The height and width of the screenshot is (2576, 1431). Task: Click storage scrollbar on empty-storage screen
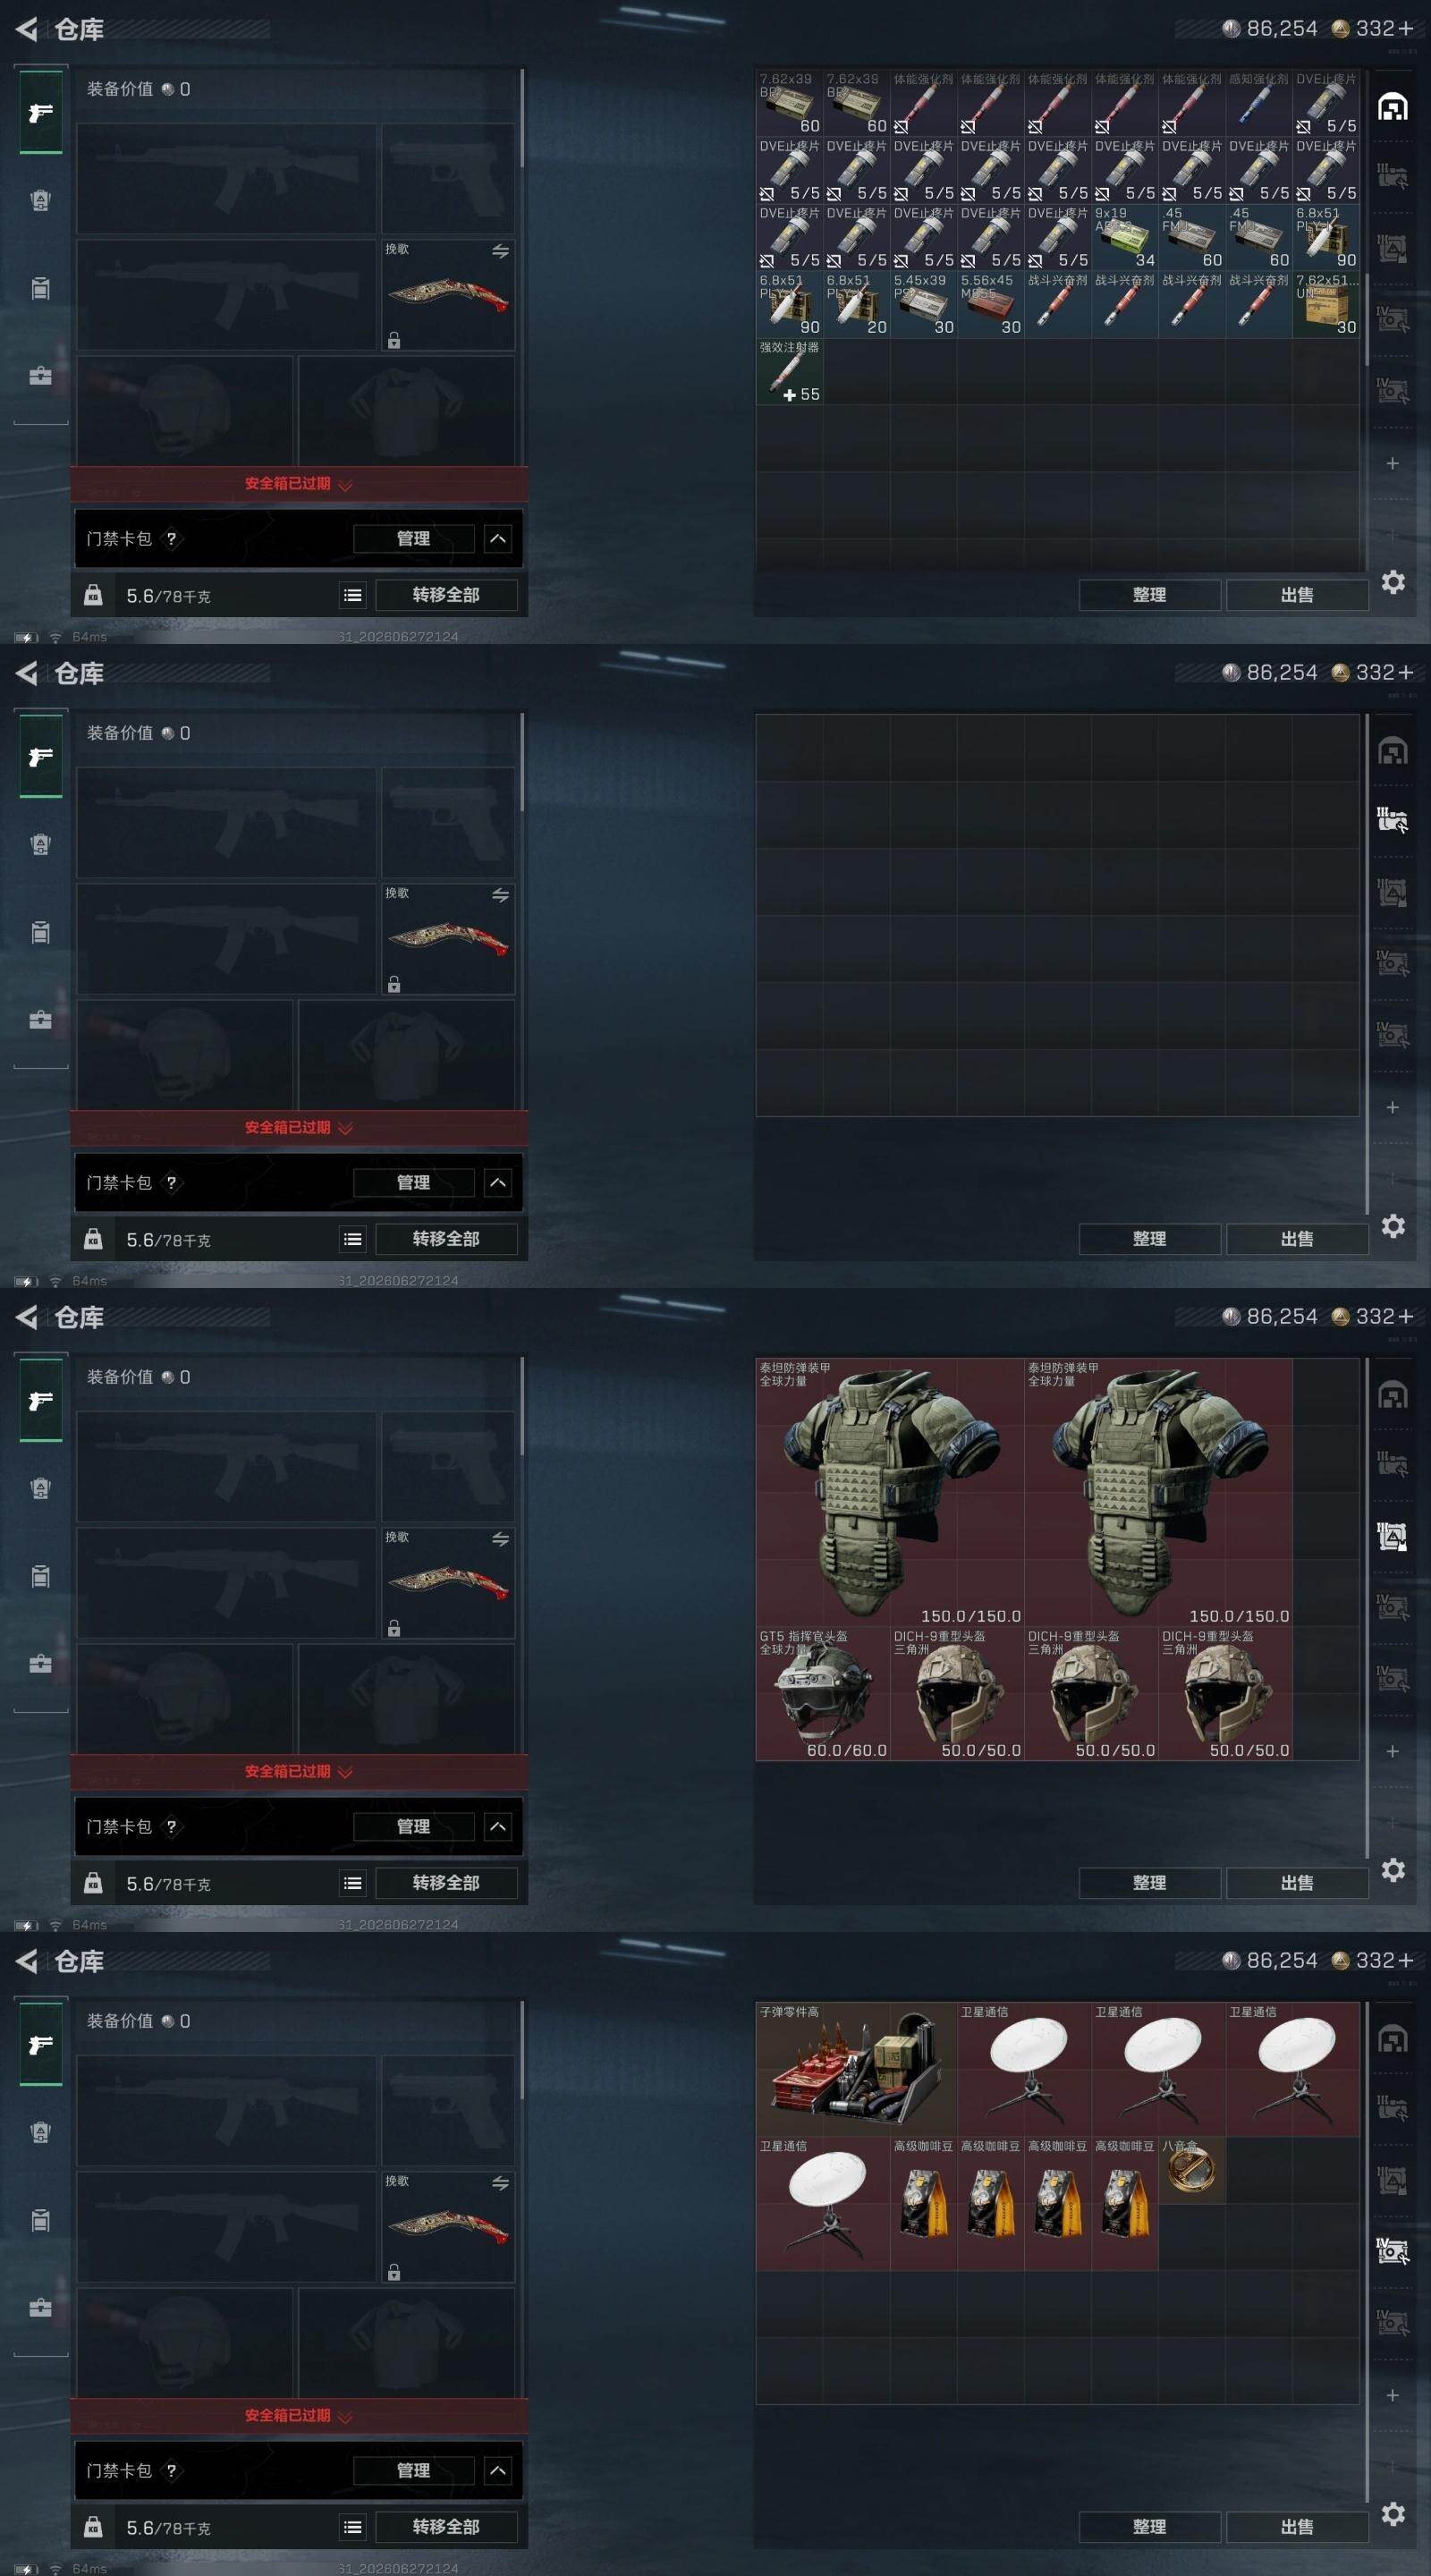point(1367,964)
